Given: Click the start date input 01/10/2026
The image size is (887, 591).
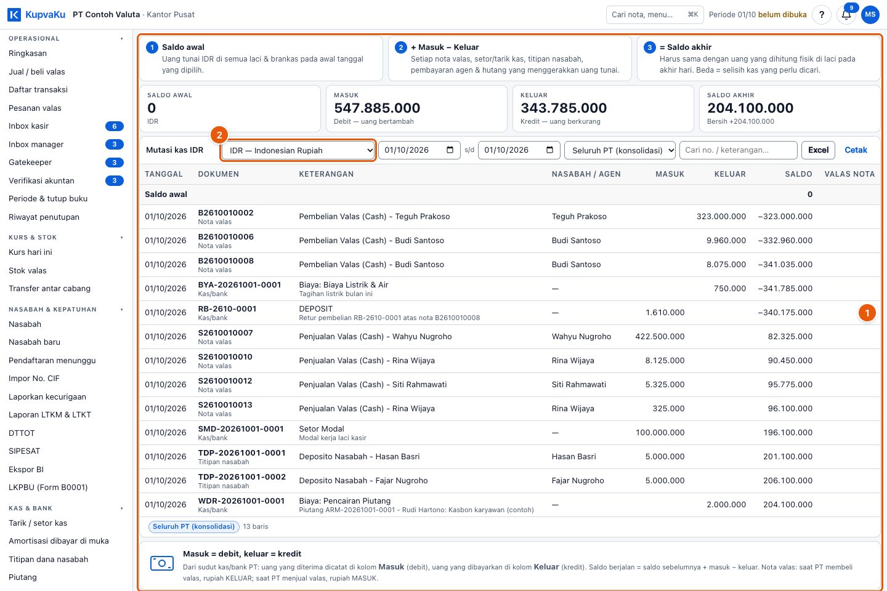Looking at the screenshot, I should tap(419, 150).
